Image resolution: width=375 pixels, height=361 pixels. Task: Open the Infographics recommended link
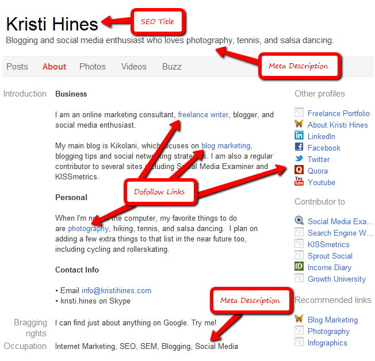327,343
